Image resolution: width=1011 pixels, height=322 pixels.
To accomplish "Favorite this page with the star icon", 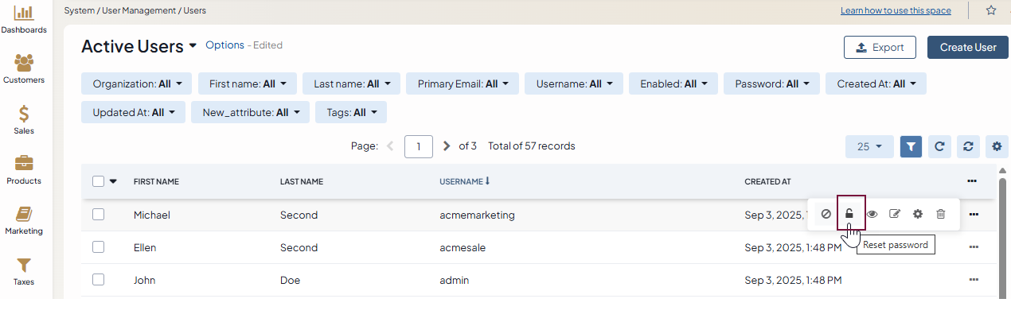I will pos(991,10).
